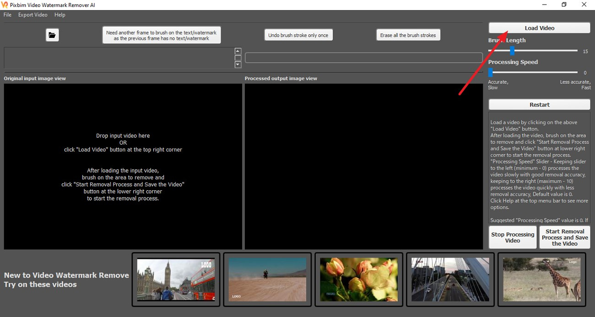The width and height of the screenshot is (595, 317).
Task: Click the empty progress bar under Undo button
Action: coord(364,58)
